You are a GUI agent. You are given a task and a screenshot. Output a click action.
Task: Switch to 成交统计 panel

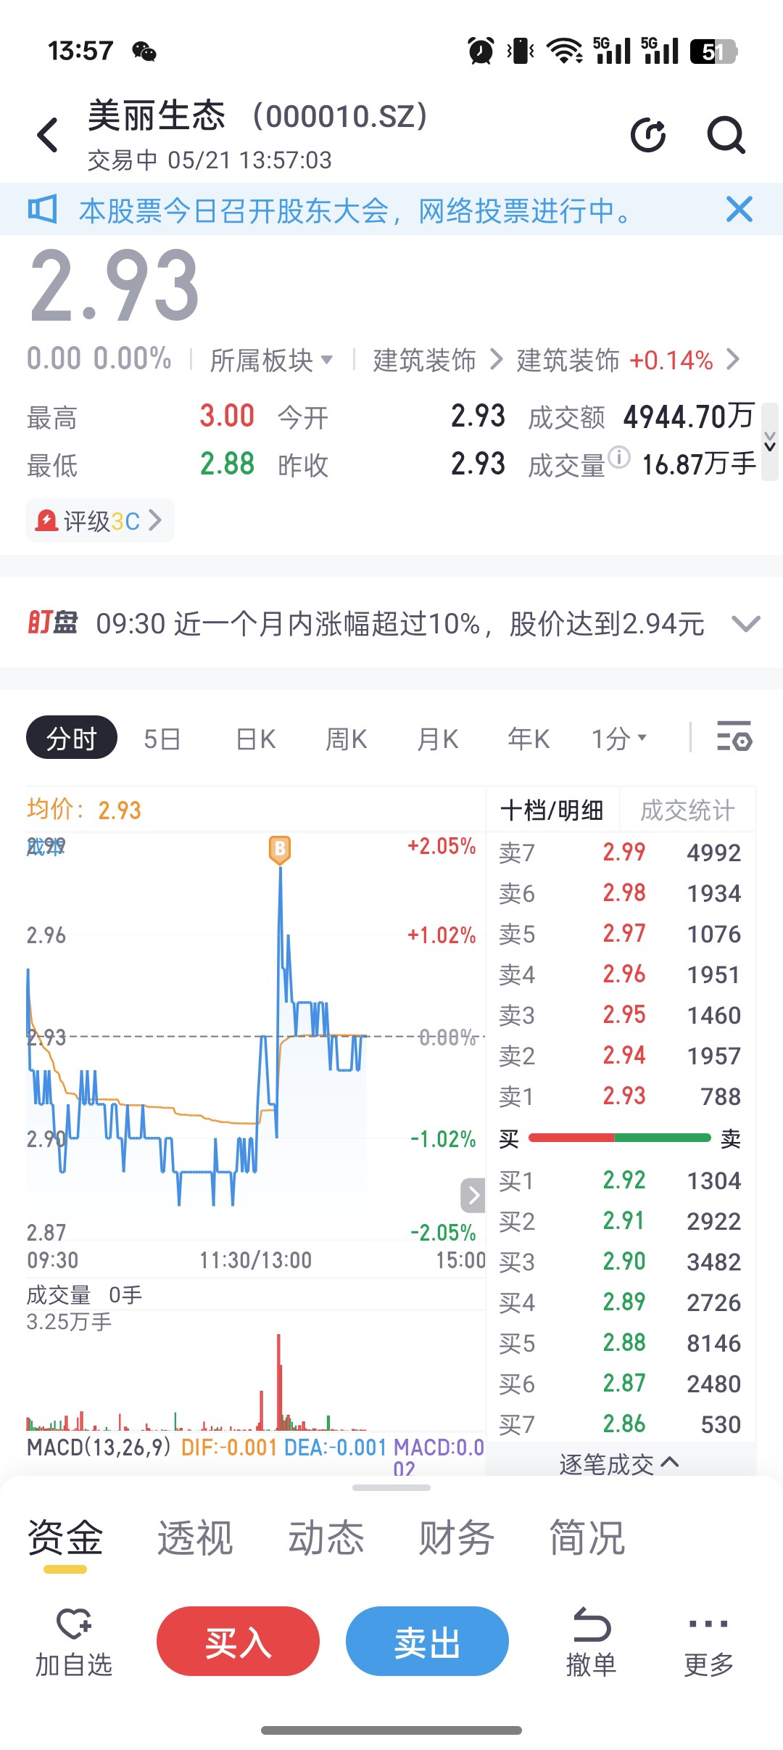click(x=687, y=810)
